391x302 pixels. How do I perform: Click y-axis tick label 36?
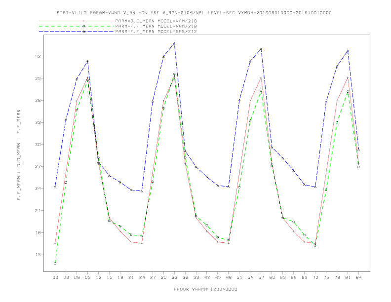click(38, 100)
